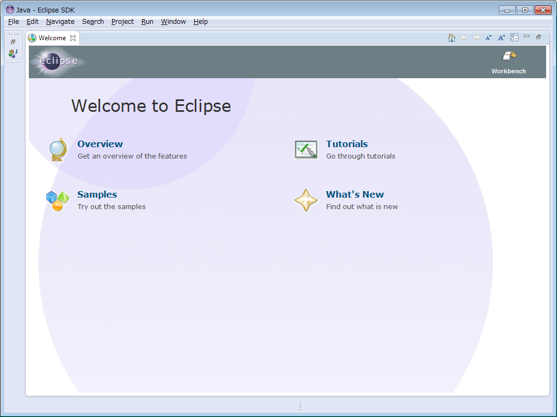Open the Edit menu
Viewport: 557px width, 417px height.
tap(32, 22)
